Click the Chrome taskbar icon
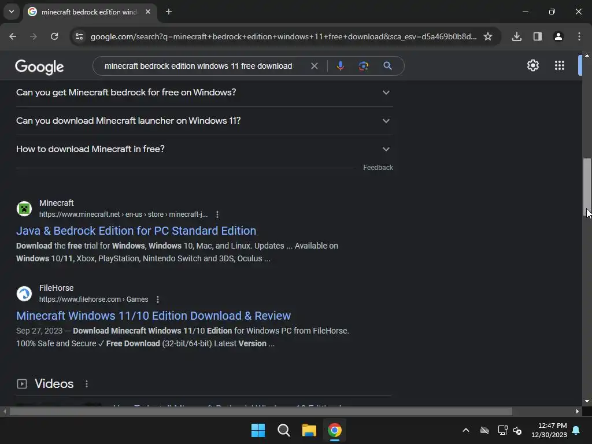This screenshot has height=444, width=592. coord(335,430)
